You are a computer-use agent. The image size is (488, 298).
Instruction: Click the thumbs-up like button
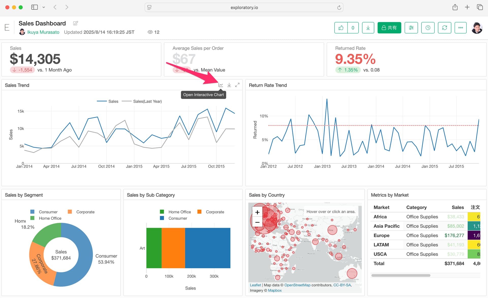341,28
